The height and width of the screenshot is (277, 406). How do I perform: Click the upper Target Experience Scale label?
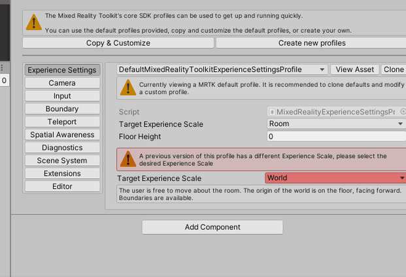coord(161,124)
